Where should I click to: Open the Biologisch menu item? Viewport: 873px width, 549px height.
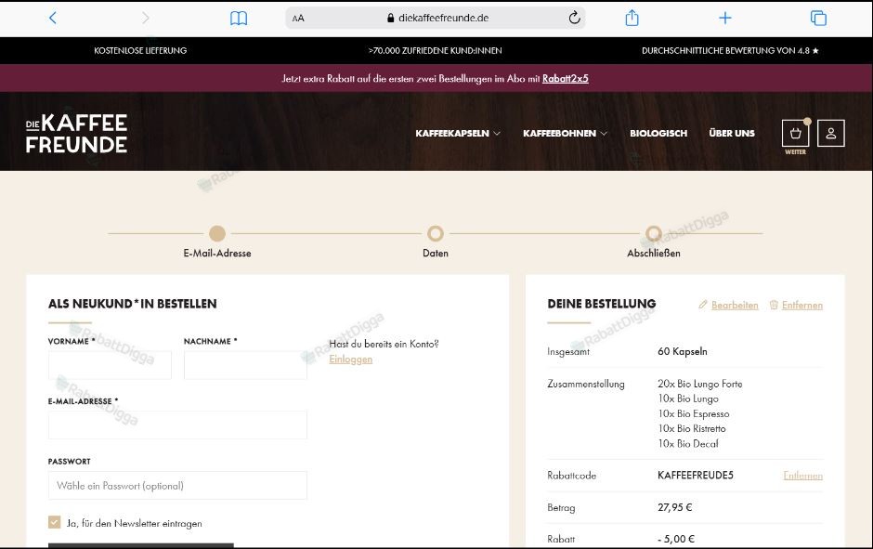[x=658, y=134]
